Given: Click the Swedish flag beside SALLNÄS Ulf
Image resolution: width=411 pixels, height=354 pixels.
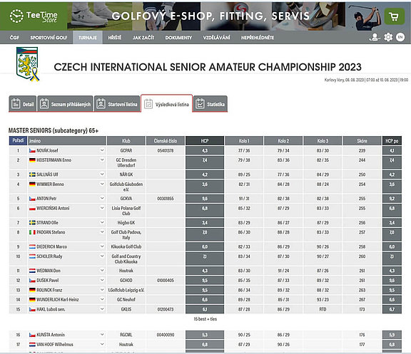Looking at the screenshot, I should 32,175.
